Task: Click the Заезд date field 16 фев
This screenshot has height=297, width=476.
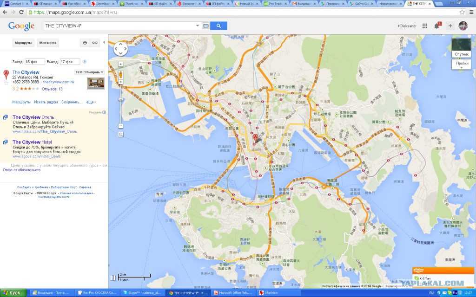Action: (x=34, y=62)
